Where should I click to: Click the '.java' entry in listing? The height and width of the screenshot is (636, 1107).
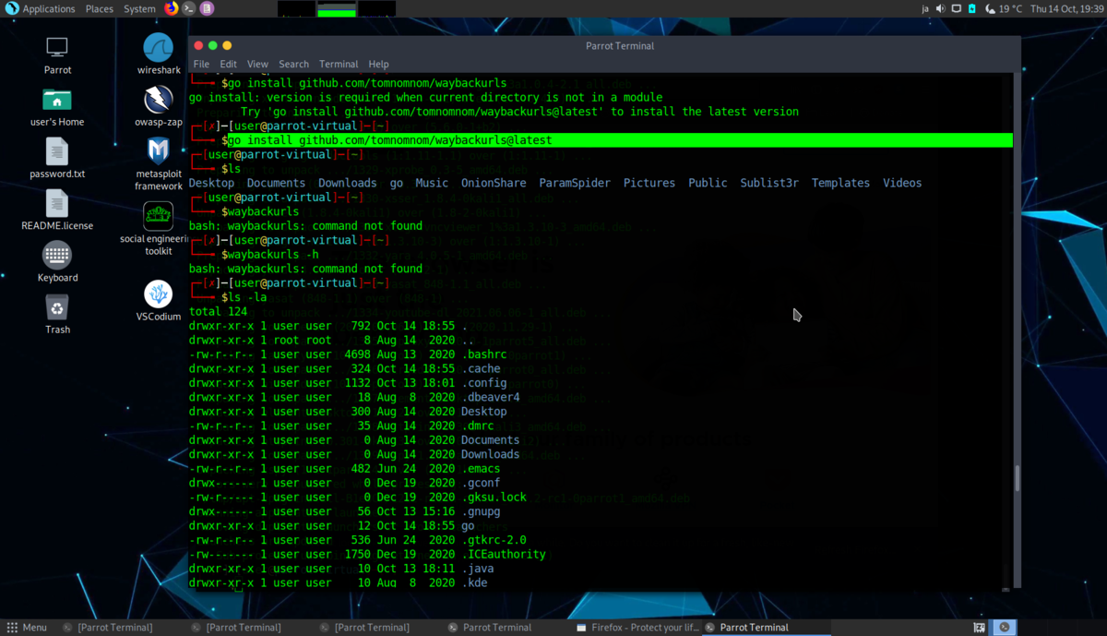tap(478, 569)
